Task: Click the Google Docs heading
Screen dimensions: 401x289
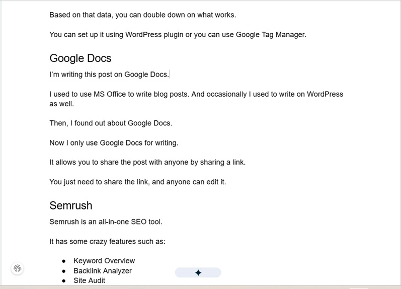Action: point(81,58)
